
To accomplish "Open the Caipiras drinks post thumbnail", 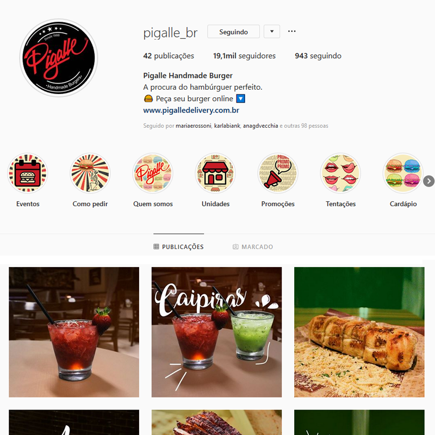I will coord(216,332).
